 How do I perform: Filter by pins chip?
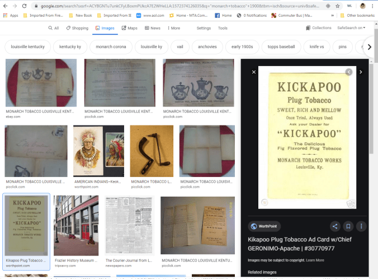342,46
